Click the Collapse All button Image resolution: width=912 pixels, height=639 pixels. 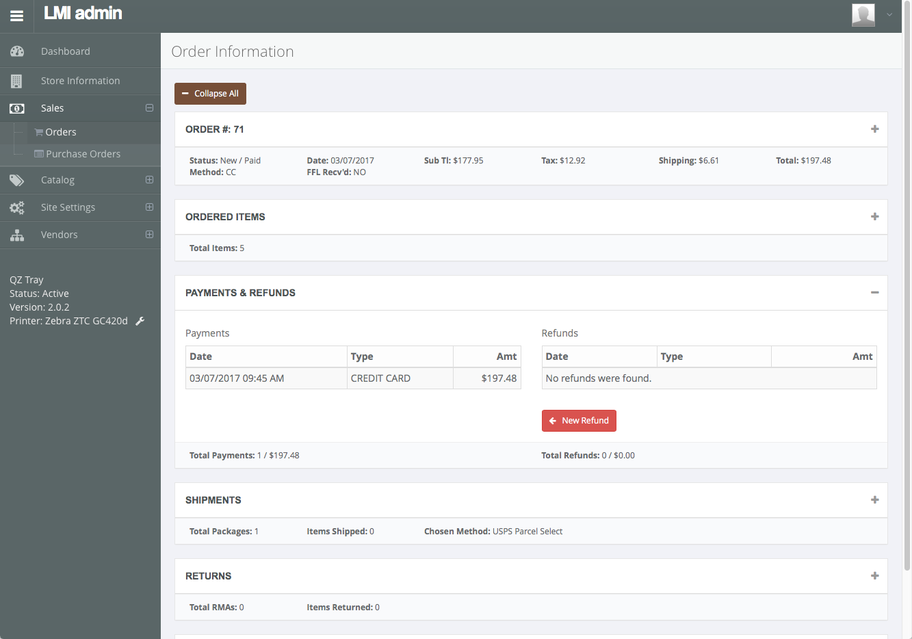pyautogui.click(x=210, y=94)
